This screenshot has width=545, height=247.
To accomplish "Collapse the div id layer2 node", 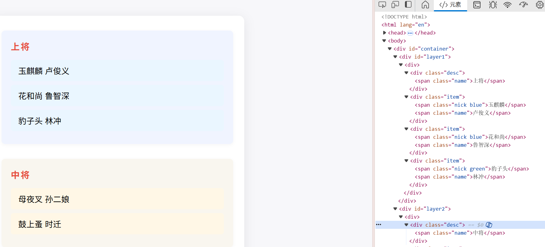I will 395,209.
